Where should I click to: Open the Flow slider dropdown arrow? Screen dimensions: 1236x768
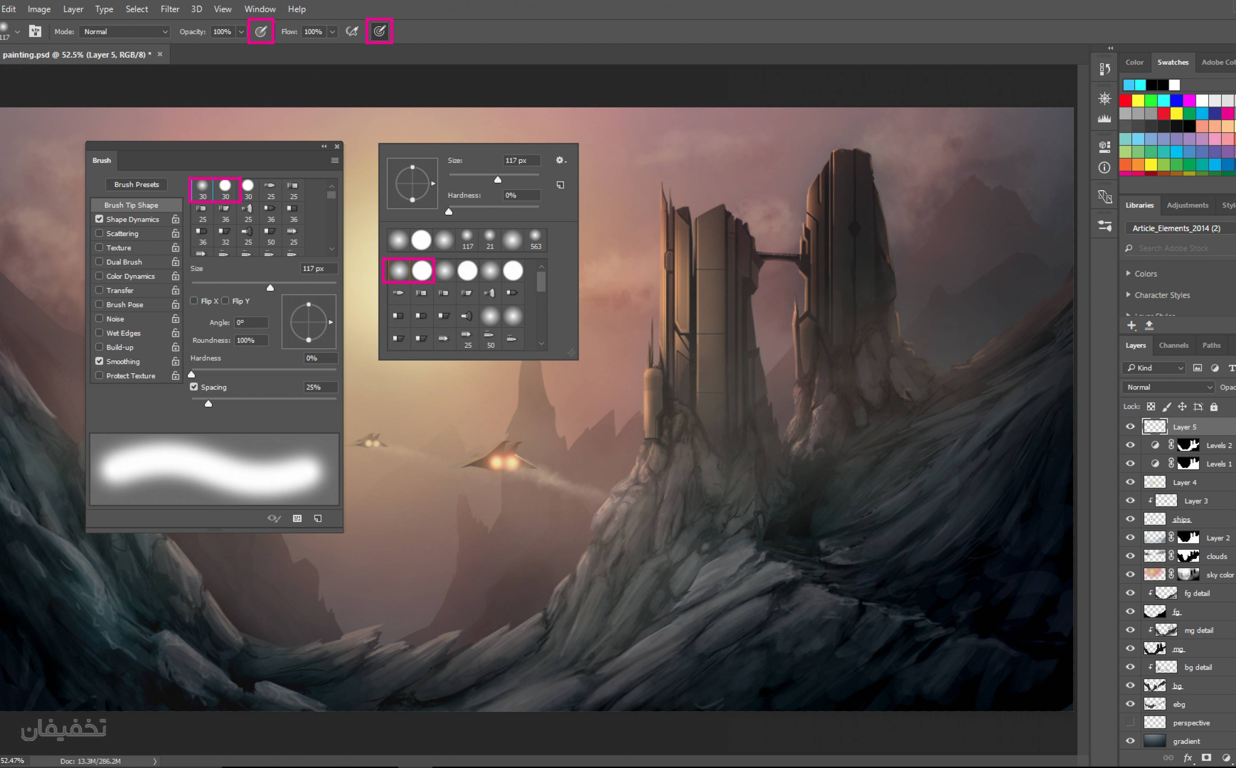click(332, 32)
